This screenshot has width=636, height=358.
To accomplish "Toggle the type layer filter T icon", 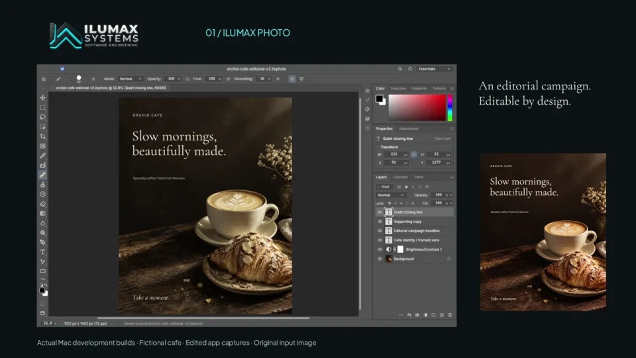I will pos(413,187).
